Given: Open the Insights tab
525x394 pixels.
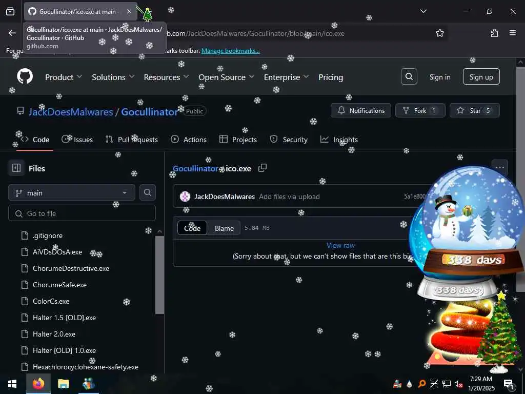Looking at the screenshot, I should (339, 140).
